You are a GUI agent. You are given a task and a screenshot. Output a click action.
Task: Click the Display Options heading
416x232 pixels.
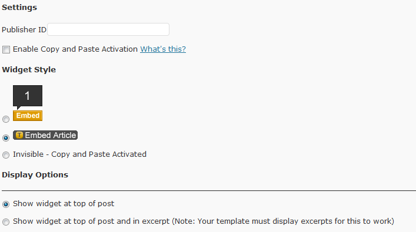35,175
